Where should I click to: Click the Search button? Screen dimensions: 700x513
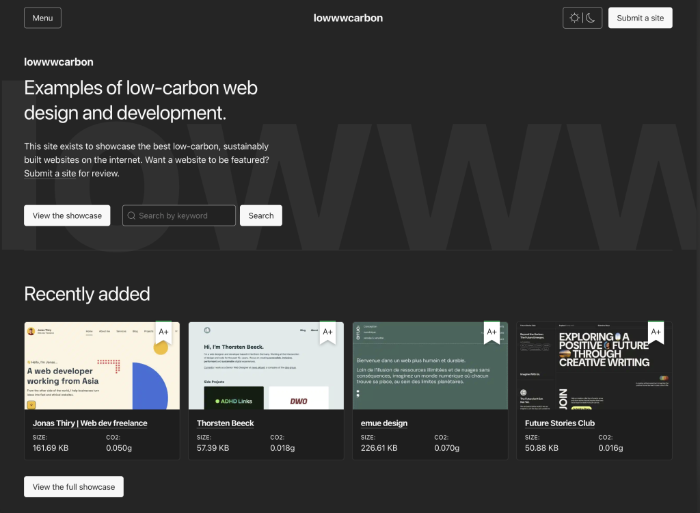(260, 215)
